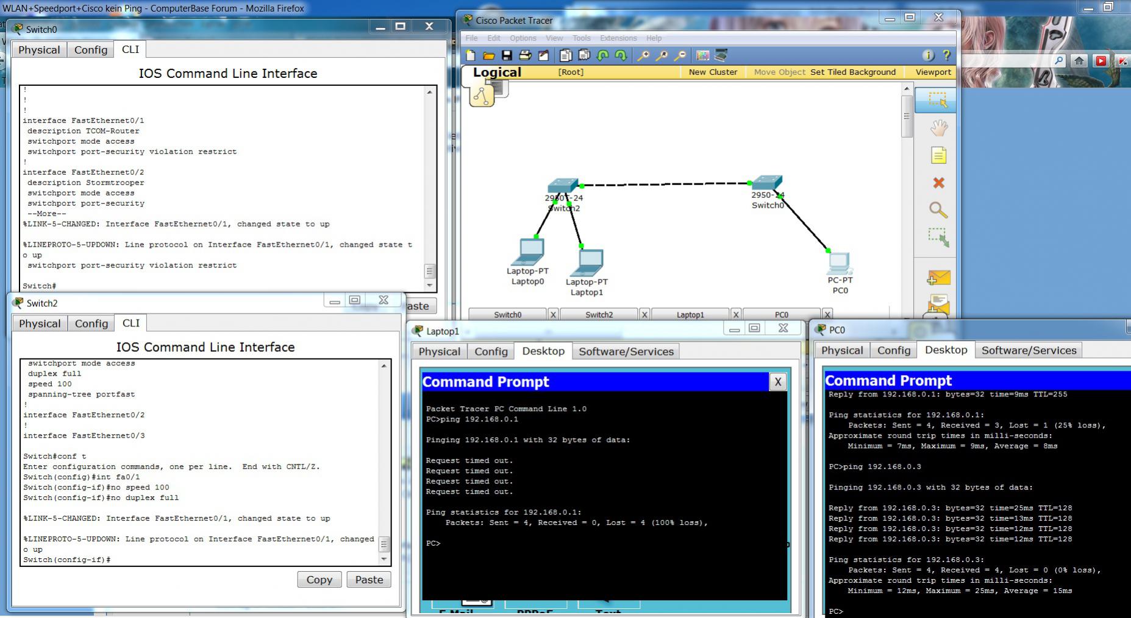Redo the action in Packet Tracer
This screenshot has height=618, width=1131.
coord(621,55)
